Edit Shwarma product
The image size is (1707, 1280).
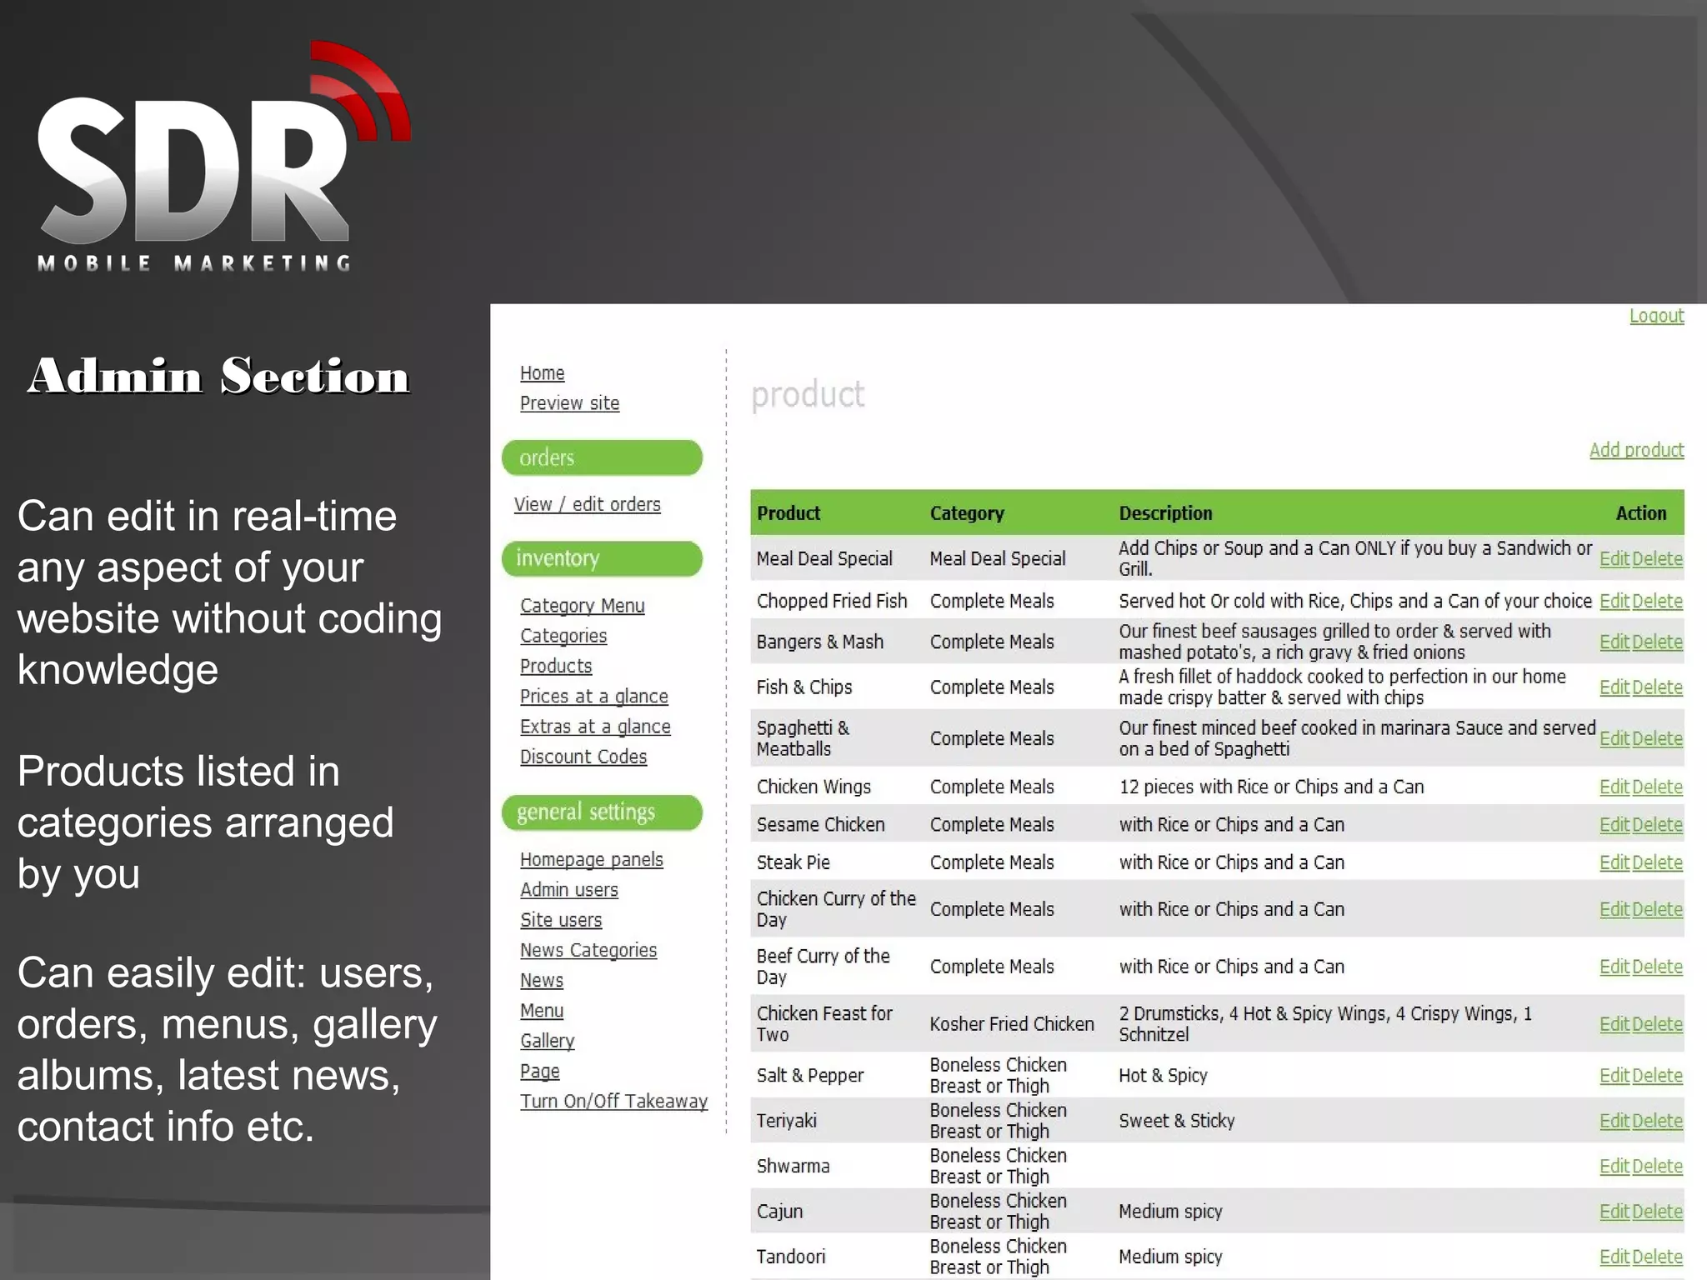tap(1614, 1167)
